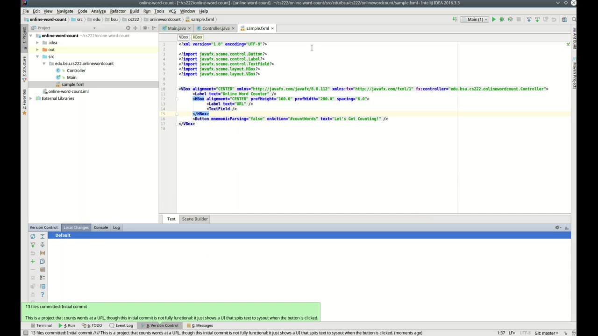Open the File menu
The width and height of the screenshot is (598, 336).
click(26, 11)
